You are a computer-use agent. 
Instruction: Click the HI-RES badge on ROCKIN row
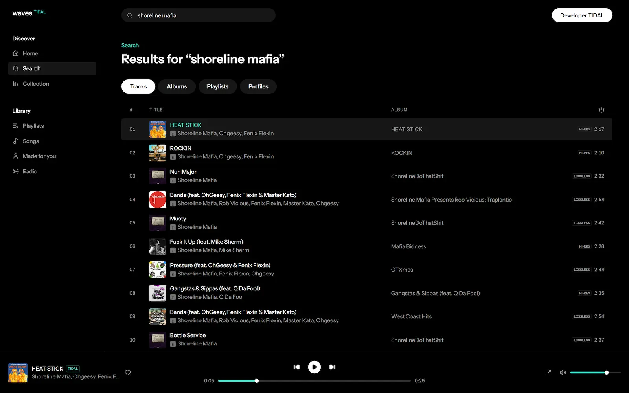click(x=584, y=153)
